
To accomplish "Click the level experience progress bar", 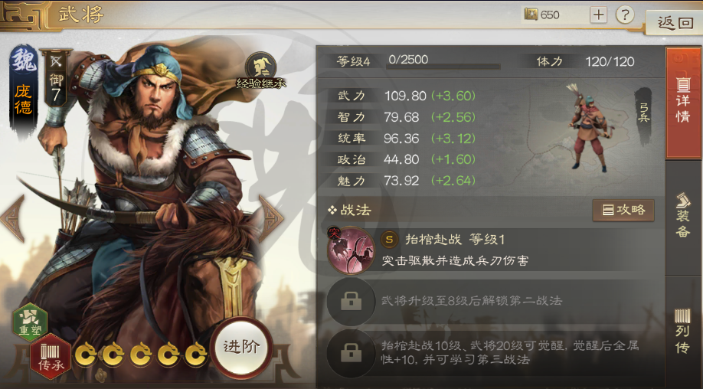I will tap(443, 67).
